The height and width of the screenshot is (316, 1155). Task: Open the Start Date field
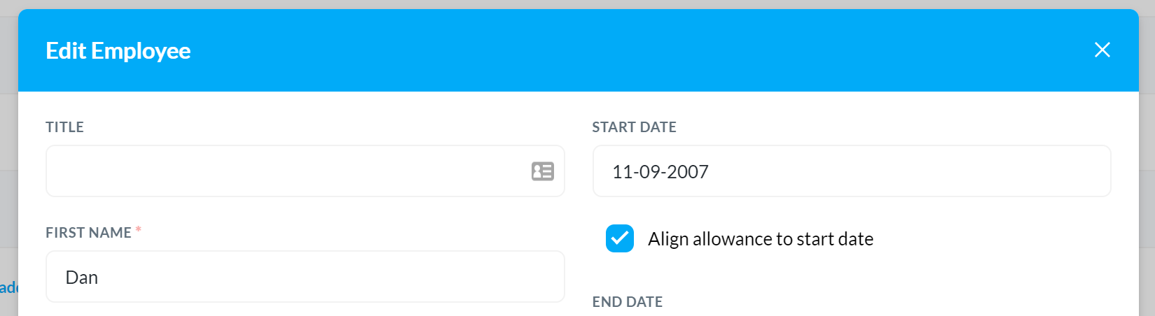coord(852,171)
